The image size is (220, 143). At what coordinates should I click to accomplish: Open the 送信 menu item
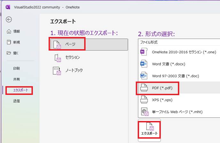(x=17, y=101)
